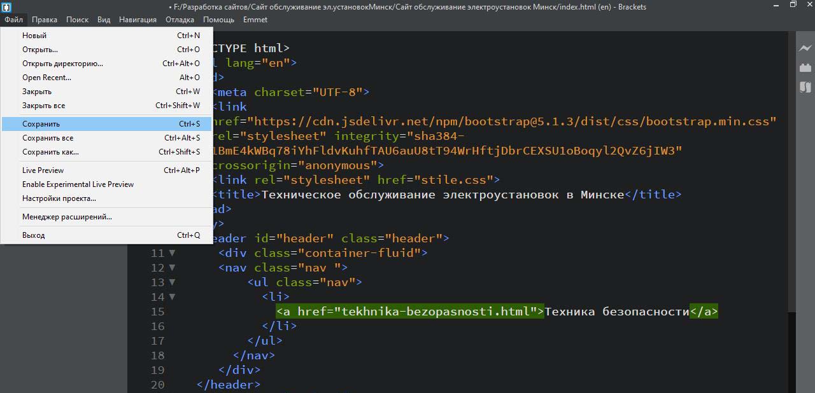Collapse the li tag on line 14
Viewport: 815px width, 393px height.
coord(172,297)
